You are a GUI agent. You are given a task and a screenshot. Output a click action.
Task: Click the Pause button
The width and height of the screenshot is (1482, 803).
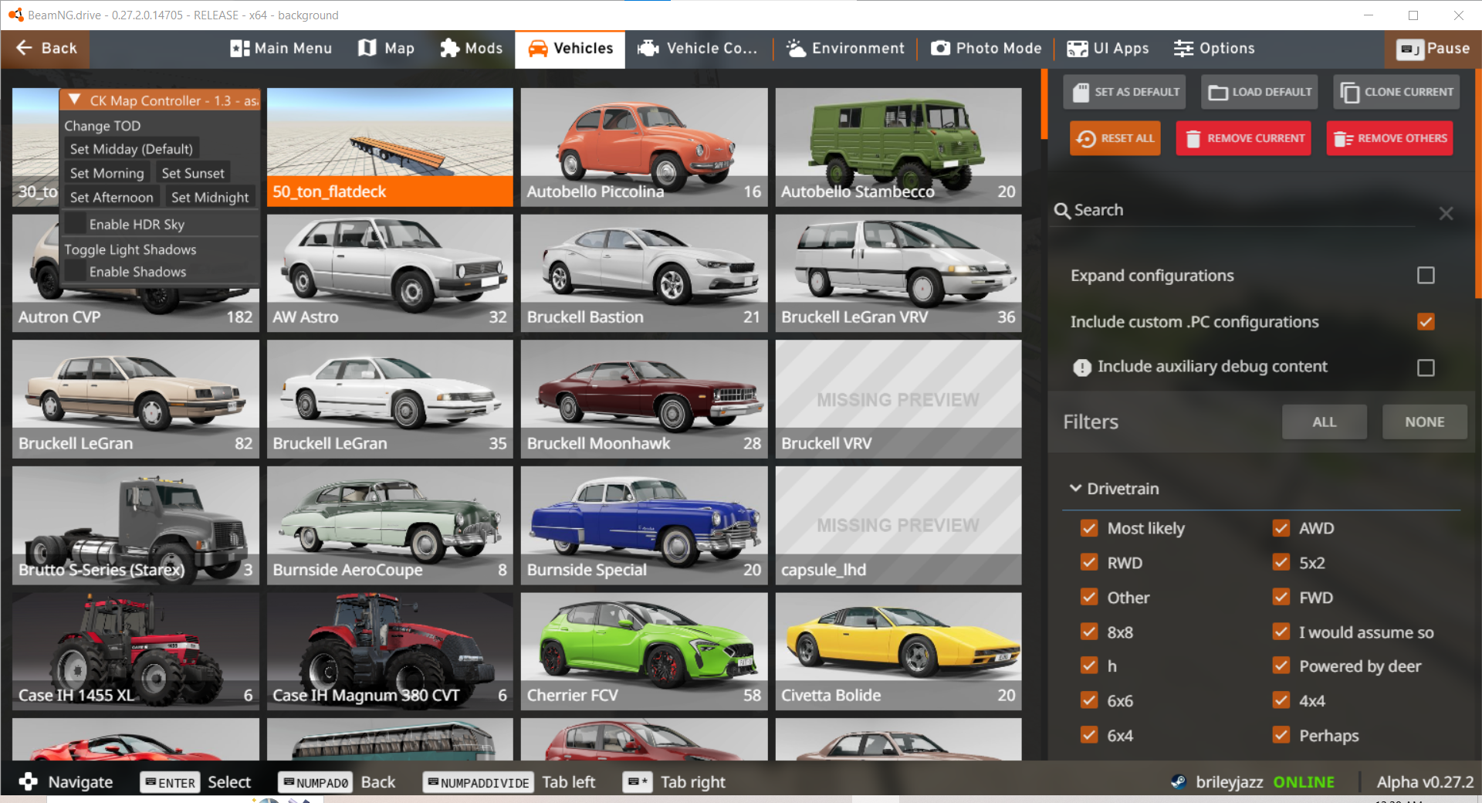point(1433,49)
